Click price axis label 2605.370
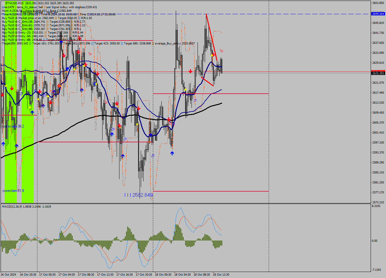 (378, 123)
